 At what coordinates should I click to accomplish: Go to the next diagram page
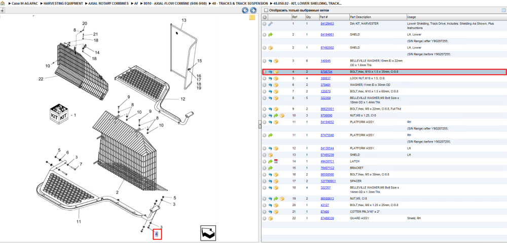tap(253, 10)
